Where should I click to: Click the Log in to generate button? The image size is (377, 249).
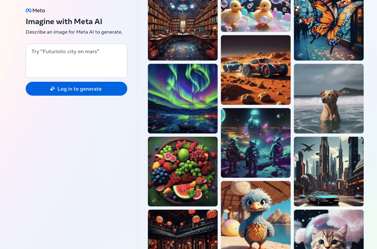[x=76, y=89]
